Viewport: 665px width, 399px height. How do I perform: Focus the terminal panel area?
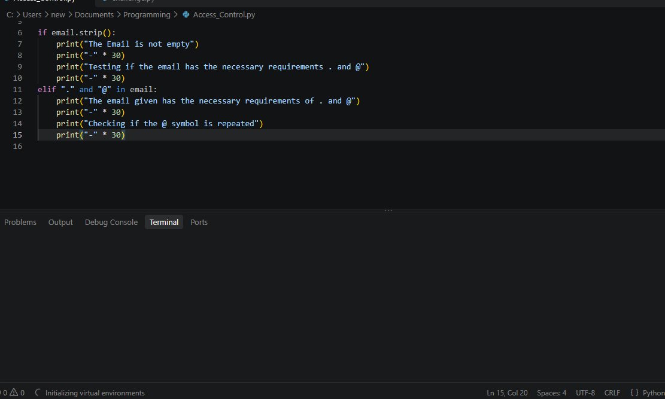(333, 305)
